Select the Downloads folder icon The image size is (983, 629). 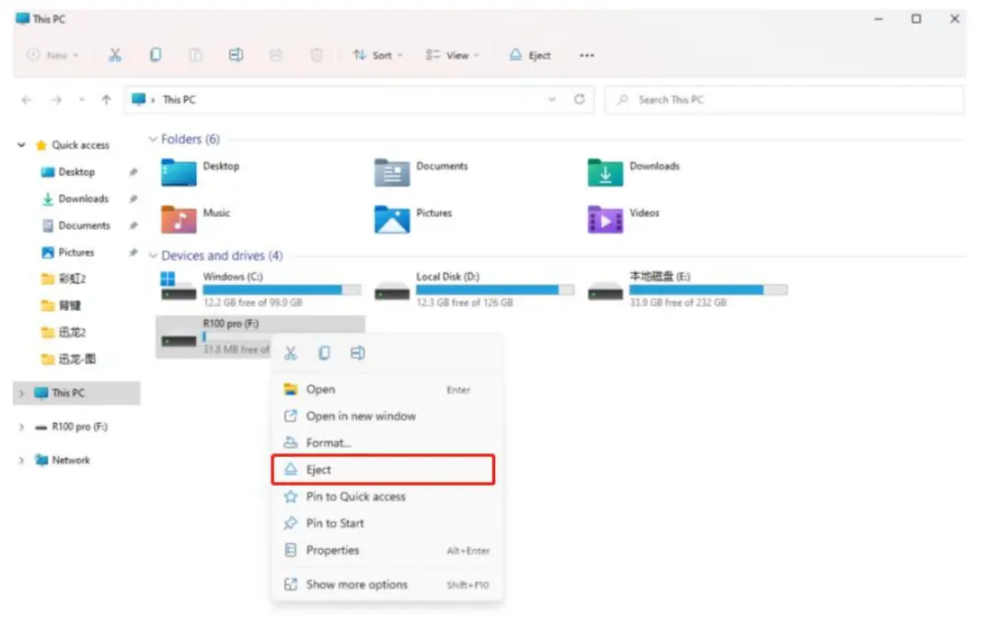tap(605, 172)
